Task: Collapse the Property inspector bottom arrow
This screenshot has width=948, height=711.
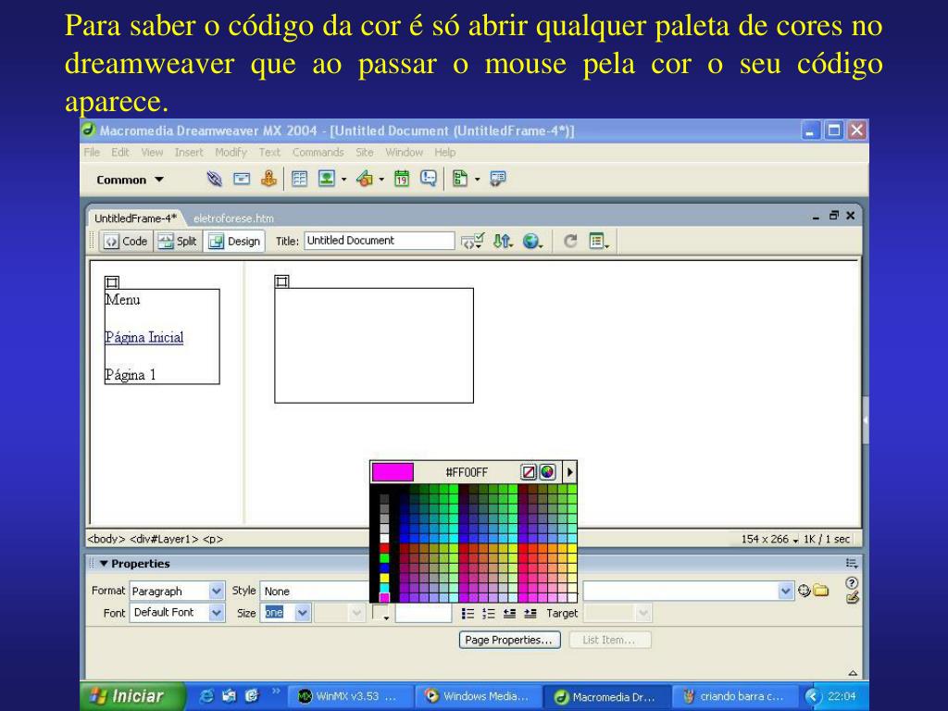Action: (x=853, y=673)
